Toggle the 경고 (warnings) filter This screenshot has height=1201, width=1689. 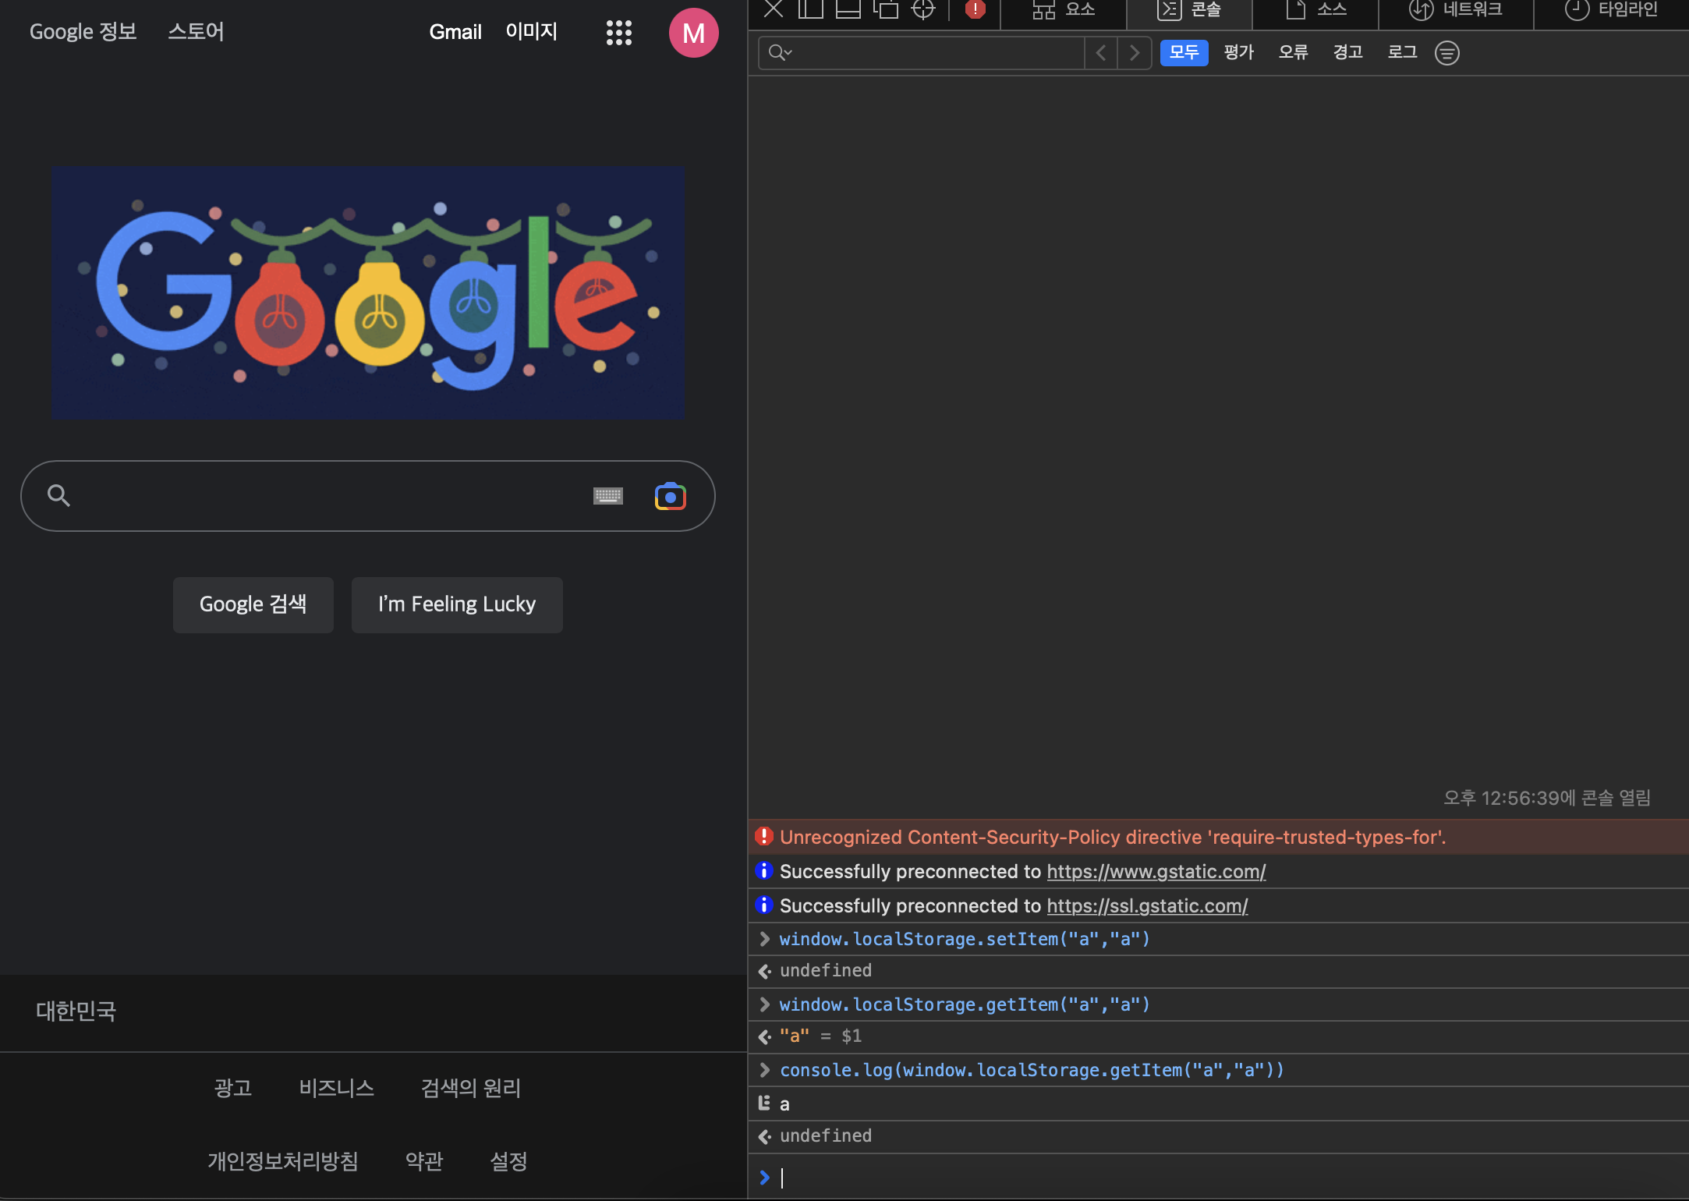1347,52
